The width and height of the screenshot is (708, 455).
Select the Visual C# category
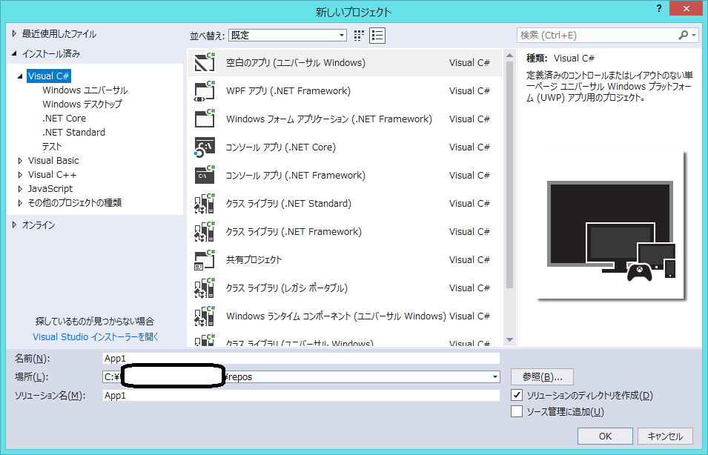(48, 76)
